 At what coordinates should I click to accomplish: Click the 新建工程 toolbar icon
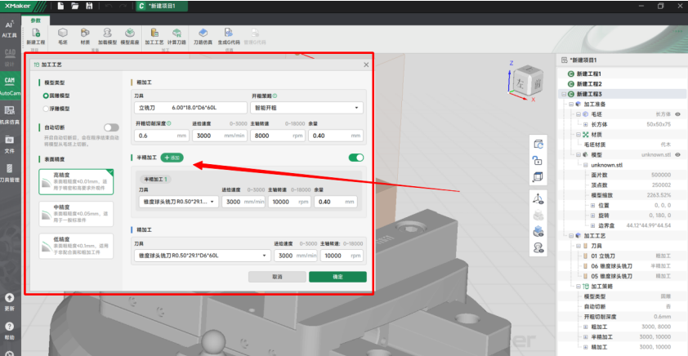pos(35,35)
